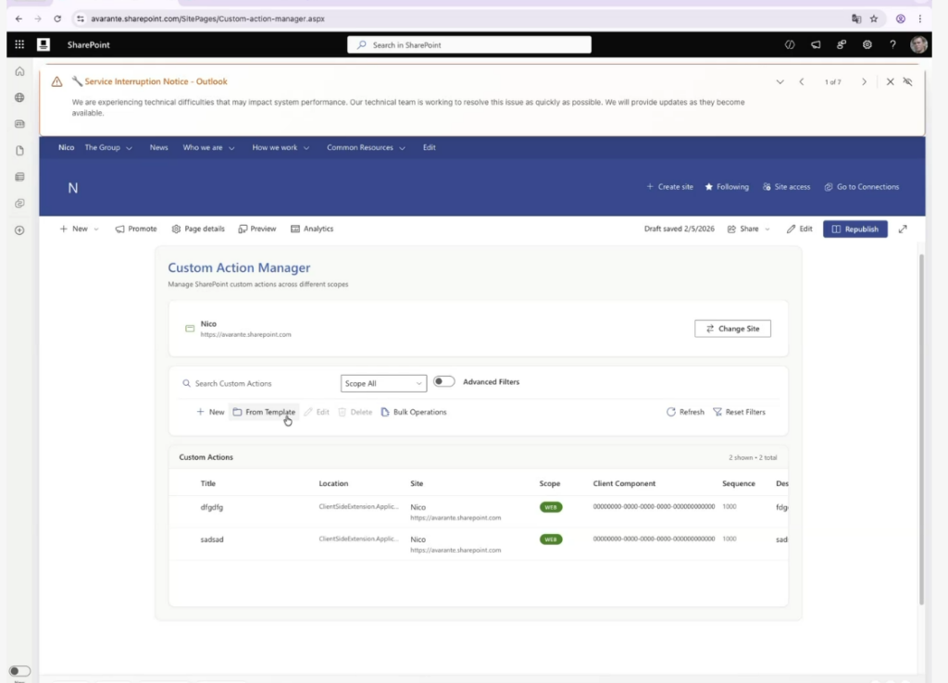Screen dimensions: 948x683
Task: Open SharePoint settings gear icon
Action: pyautogui.click(x=867, y=44)
